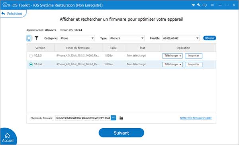This screenshot has height=145, width=239.
Task: Open the Catégorie dropdown
Action: click(77, 38)
